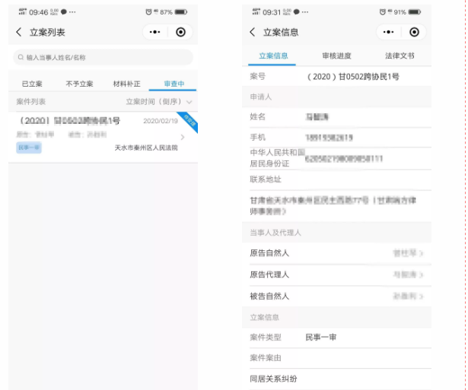
Task: Tap the search magnifier icon
Action: click(21, 58)
